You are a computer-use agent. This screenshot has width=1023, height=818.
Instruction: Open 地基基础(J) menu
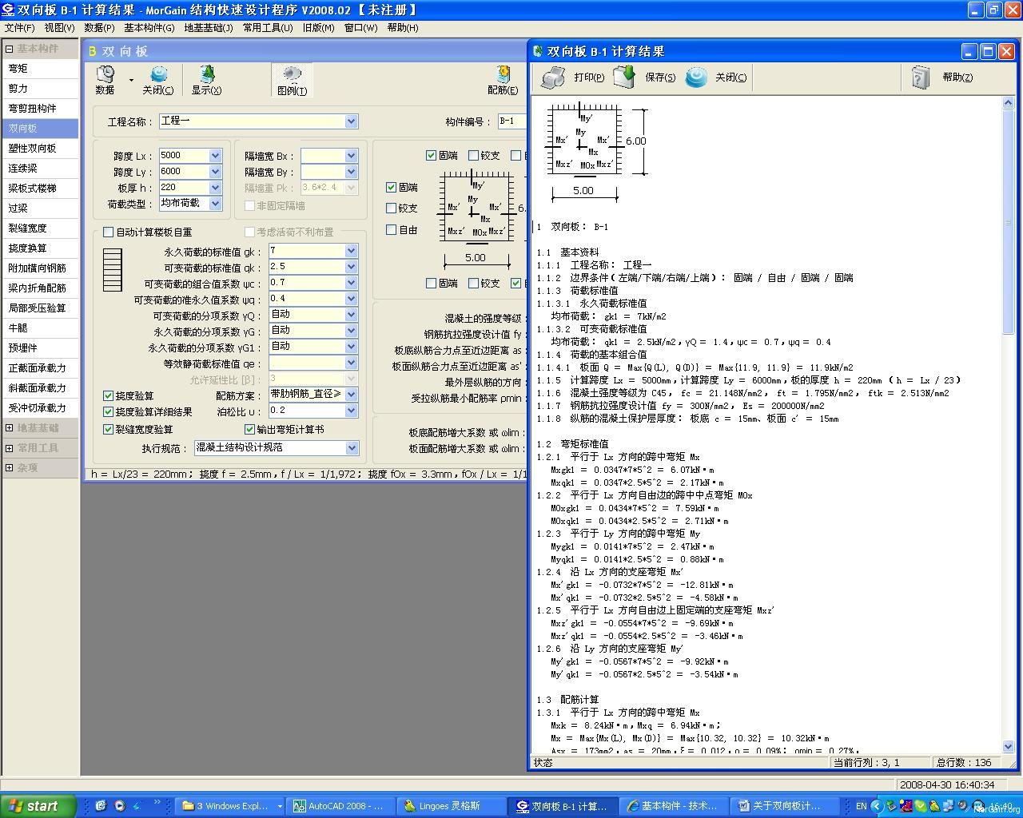(209, 27)
